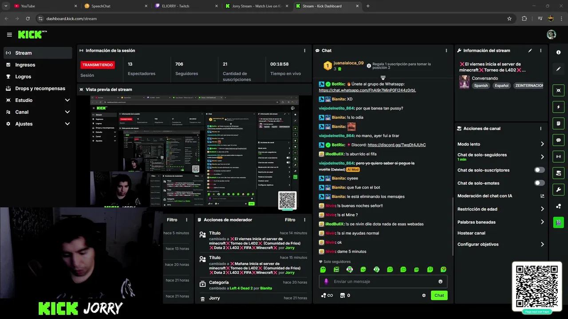This screenshot has width=568, height=319.
Task: Select Drops y recompensas in the sidebar
Action: (x=38, y=88)
